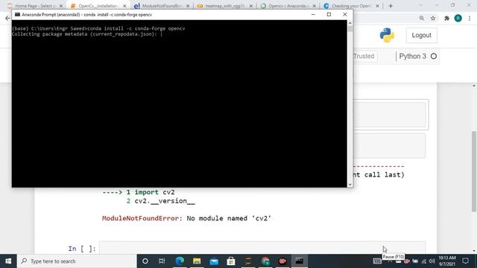Close the Home Page browser tab
This screenshot has width=477, height=268.
point(61,6)
